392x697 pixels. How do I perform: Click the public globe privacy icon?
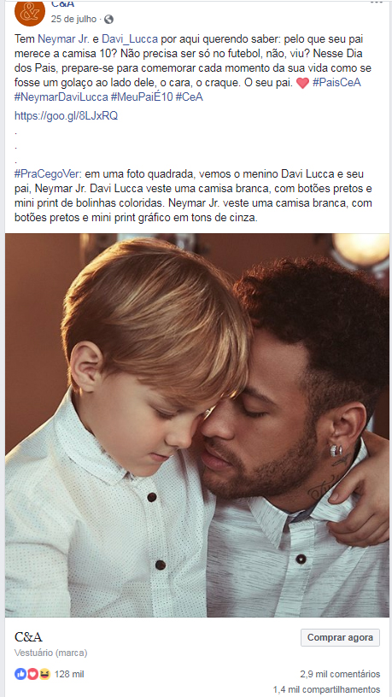(x=109, y=19)
